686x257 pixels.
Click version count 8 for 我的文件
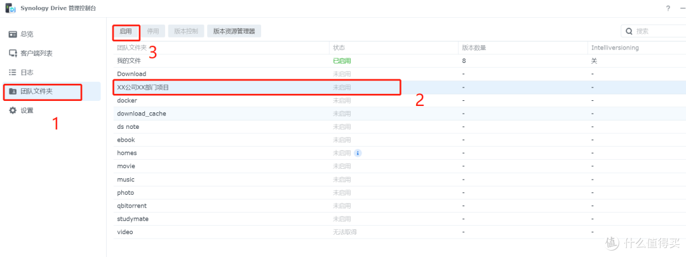(x=464, y=61)
